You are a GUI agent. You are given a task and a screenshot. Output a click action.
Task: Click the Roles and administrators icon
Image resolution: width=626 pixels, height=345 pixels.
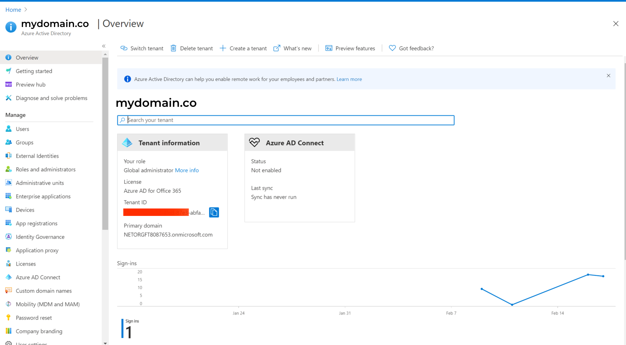pos(8,169)
